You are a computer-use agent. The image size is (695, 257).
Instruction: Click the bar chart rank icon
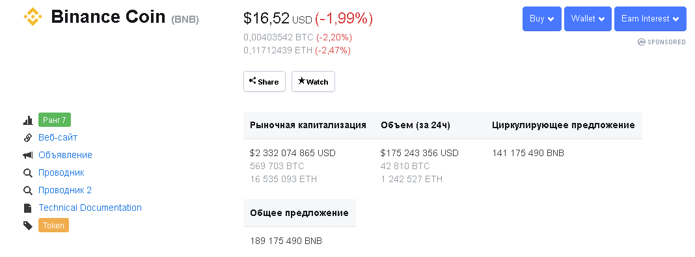(28, 120)
